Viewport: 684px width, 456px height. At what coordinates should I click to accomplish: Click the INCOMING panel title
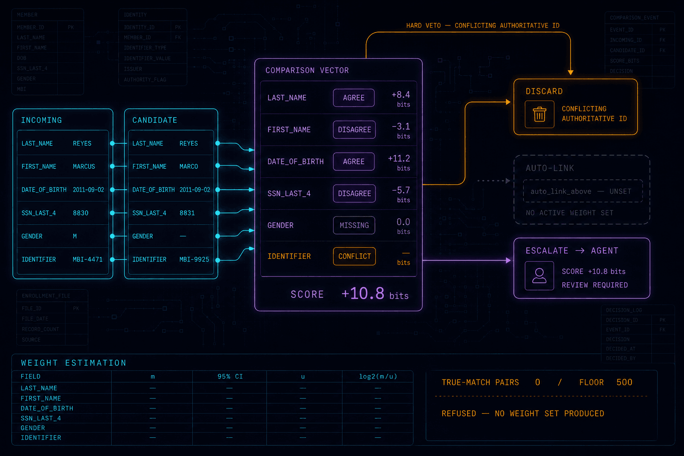pyautogui.click(x=41, y=120)
